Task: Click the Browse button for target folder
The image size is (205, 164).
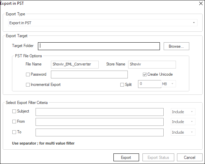Action: click(x=176, y=46)
